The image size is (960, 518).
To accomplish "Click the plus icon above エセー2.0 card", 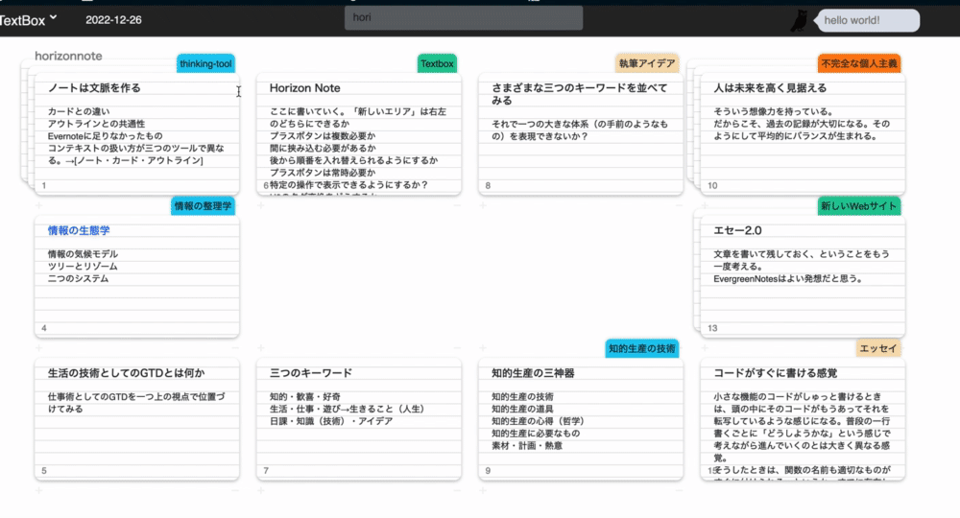I will [x=705, y=205].
